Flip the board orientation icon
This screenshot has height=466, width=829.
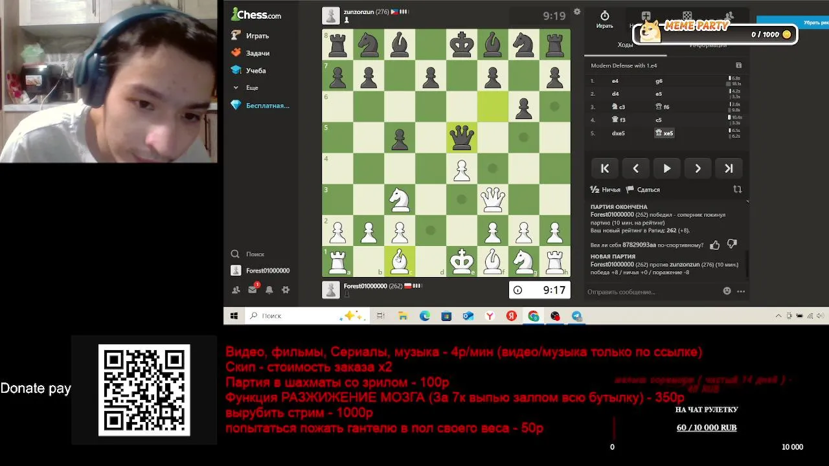click(737, 190)
